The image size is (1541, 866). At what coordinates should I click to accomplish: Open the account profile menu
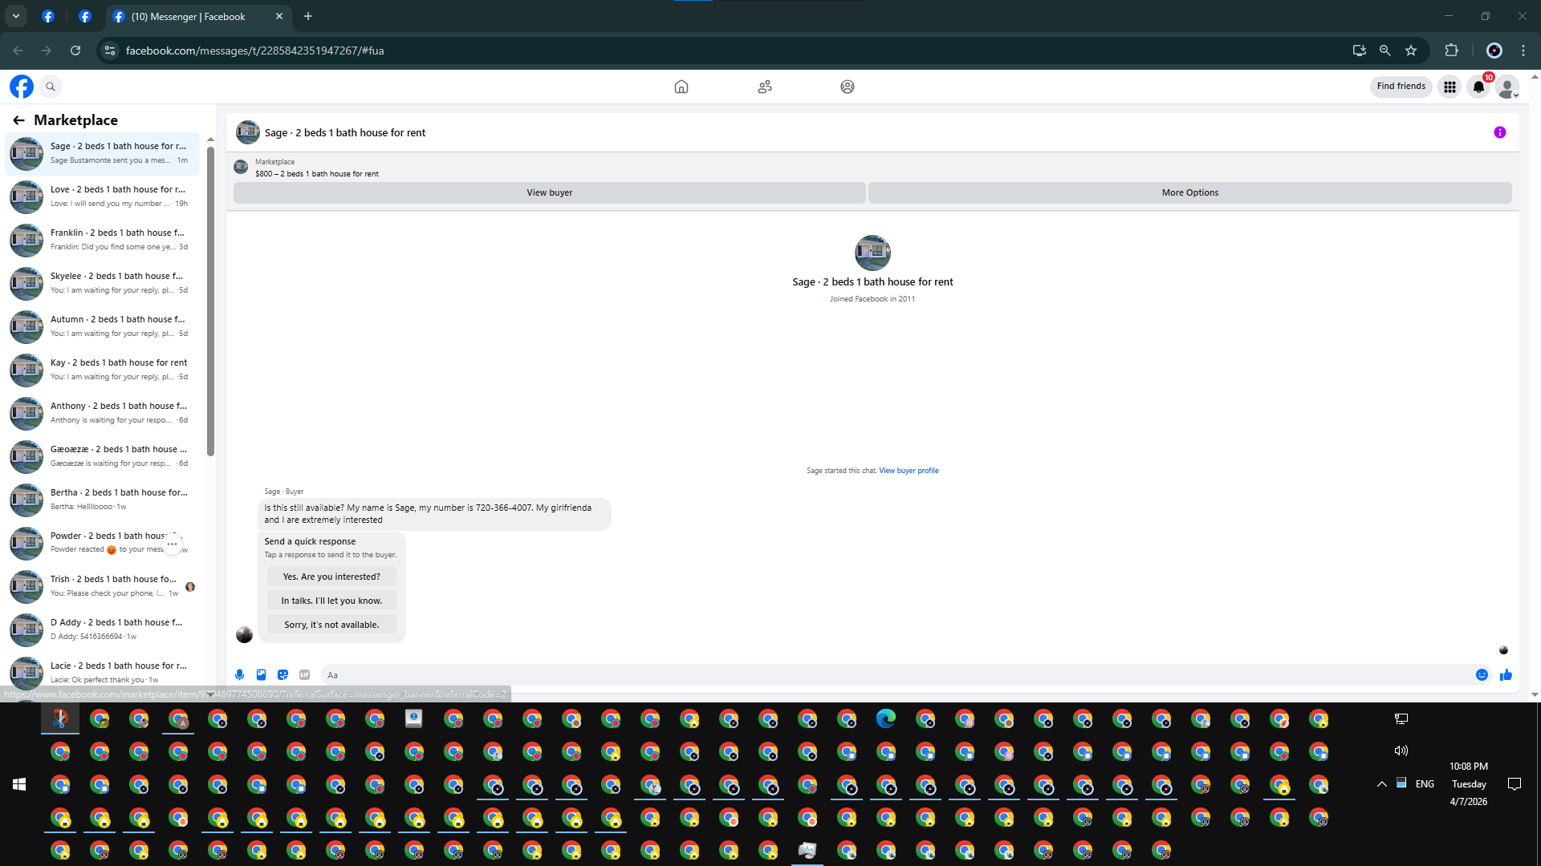click(x=1508, y=87)
